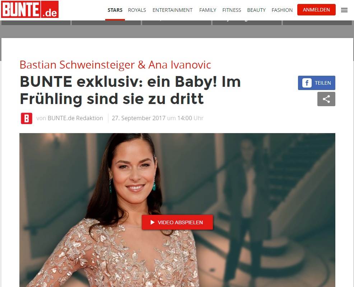The height and width of the screenshot is (287, 354).
Task: Click the BUNTE.de Redaktion author link
Action: [x=75, y=118]
